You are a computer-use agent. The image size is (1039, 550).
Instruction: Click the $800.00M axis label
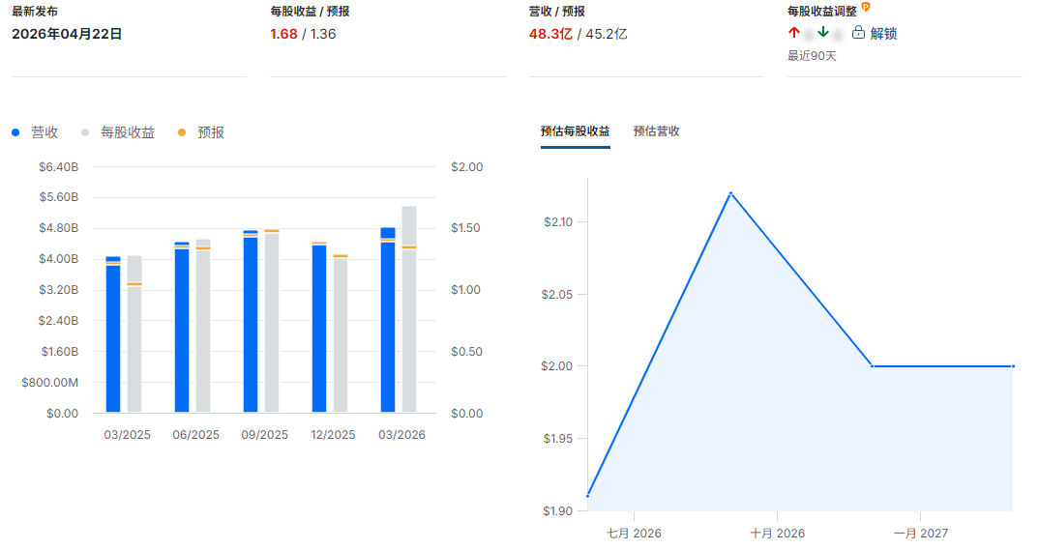[49, 383]
